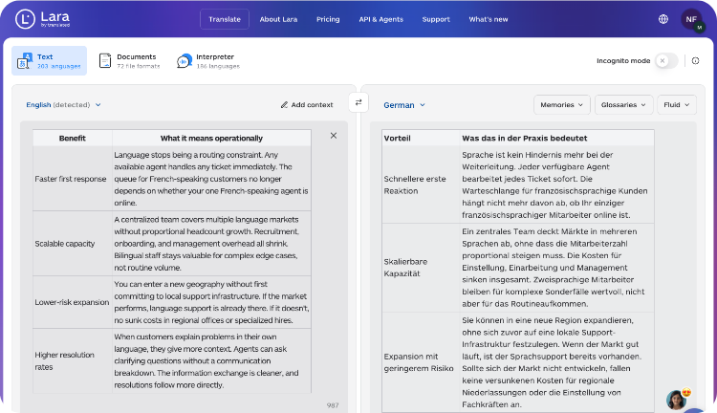Select the Interpreter tab
The height and width of the screenshot is (413, 717).
click(x=206, y=61)
